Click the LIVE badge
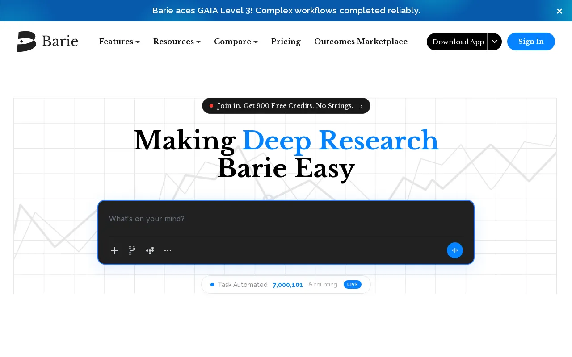This screenshot has height=357, width=572. pos(353,285)
